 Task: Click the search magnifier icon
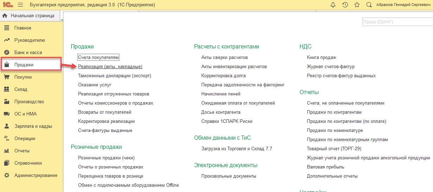click(369, 5)
